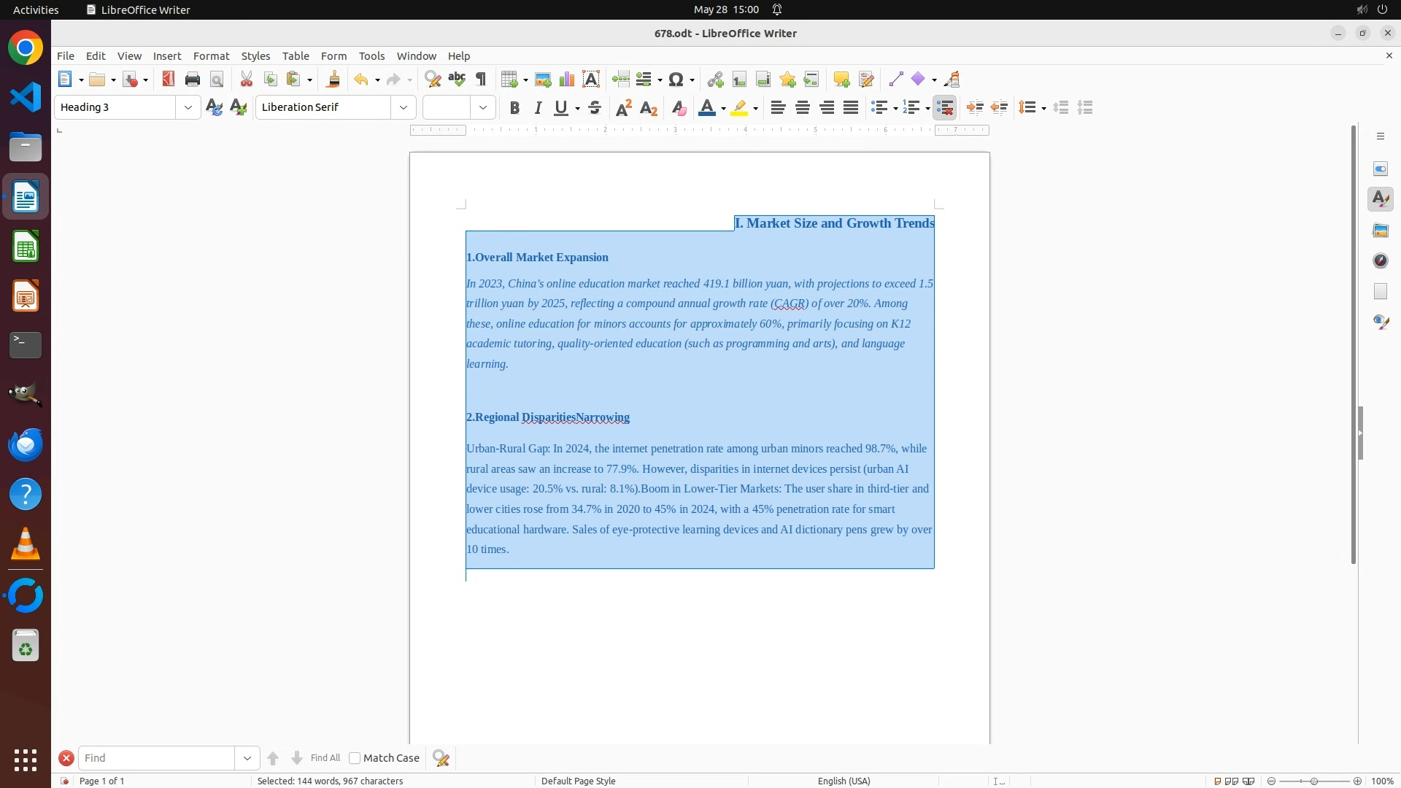The image size is (1401, 788).
Task: Expand the Heading 3 paragraph style dropdown
Action: (188, 108)
